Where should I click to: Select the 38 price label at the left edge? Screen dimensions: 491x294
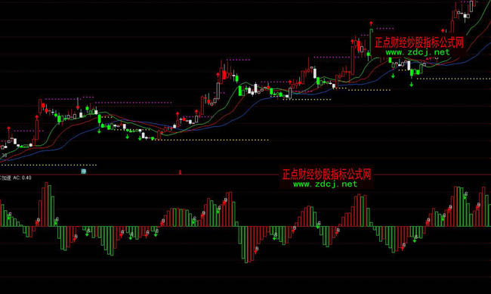point(4,155)
